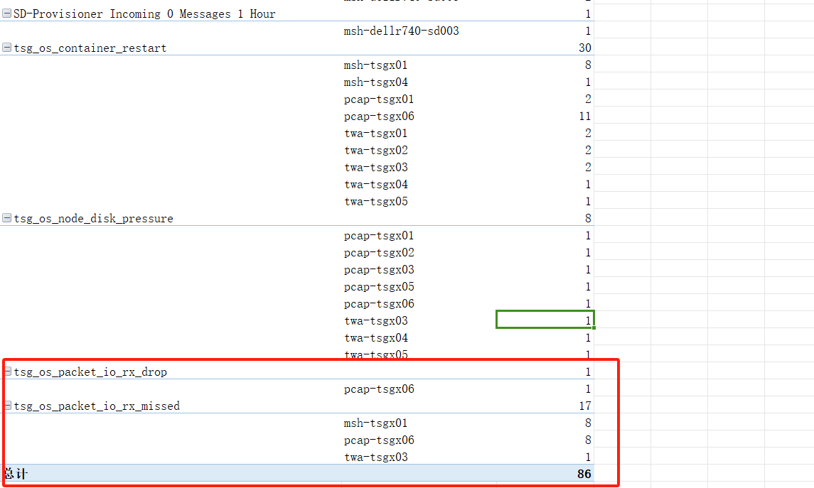
Task: Click the green-outlined active cell
Action: pos(545,320)
